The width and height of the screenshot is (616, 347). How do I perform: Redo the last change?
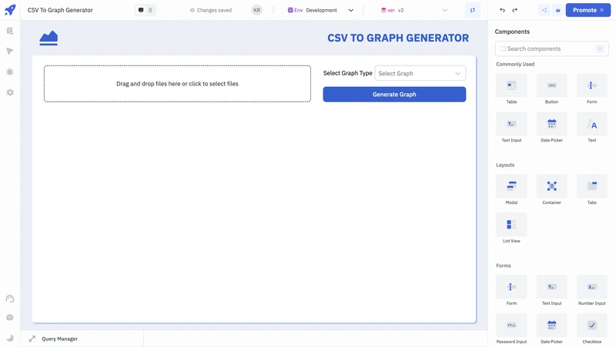pos(514,10)
